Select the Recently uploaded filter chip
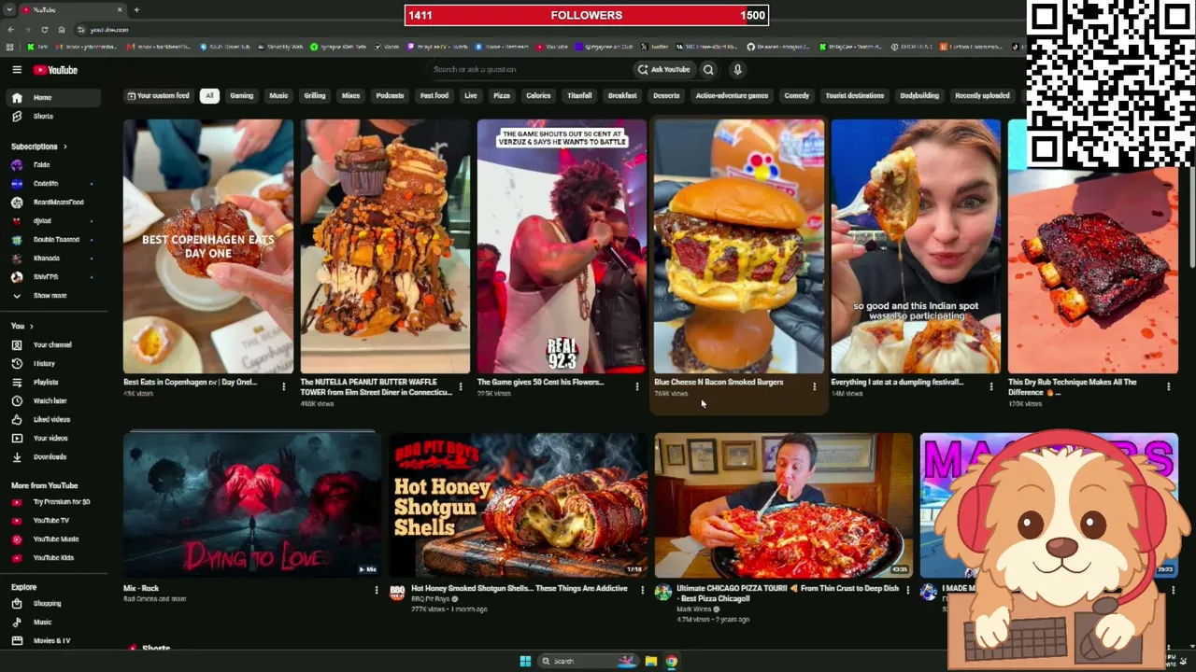Viewport: 1196px width, 672px height. pos(982,95)
